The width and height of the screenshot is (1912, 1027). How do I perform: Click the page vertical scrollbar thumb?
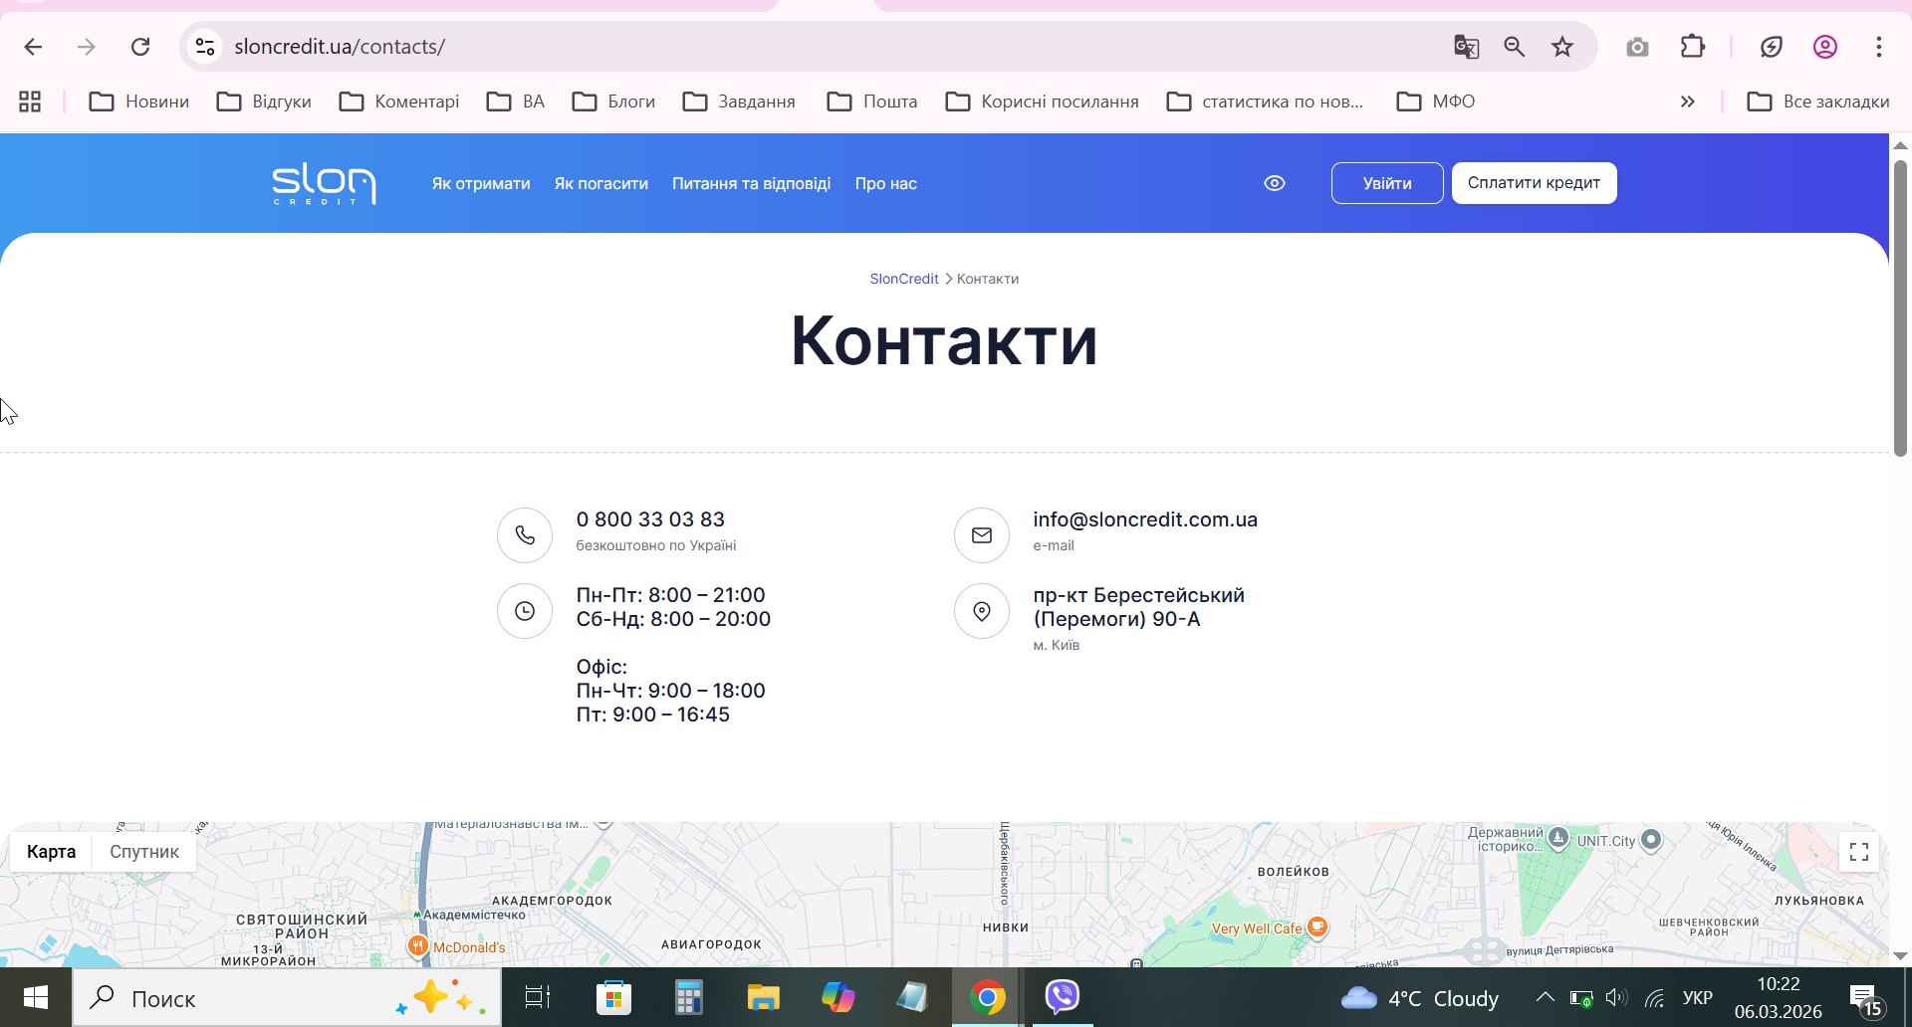click(1900, 307)
